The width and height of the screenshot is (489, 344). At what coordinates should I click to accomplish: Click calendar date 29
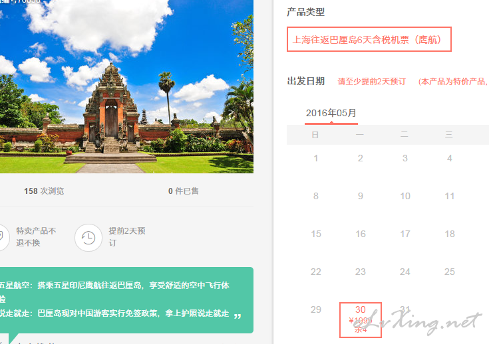(x=316, y=309)
